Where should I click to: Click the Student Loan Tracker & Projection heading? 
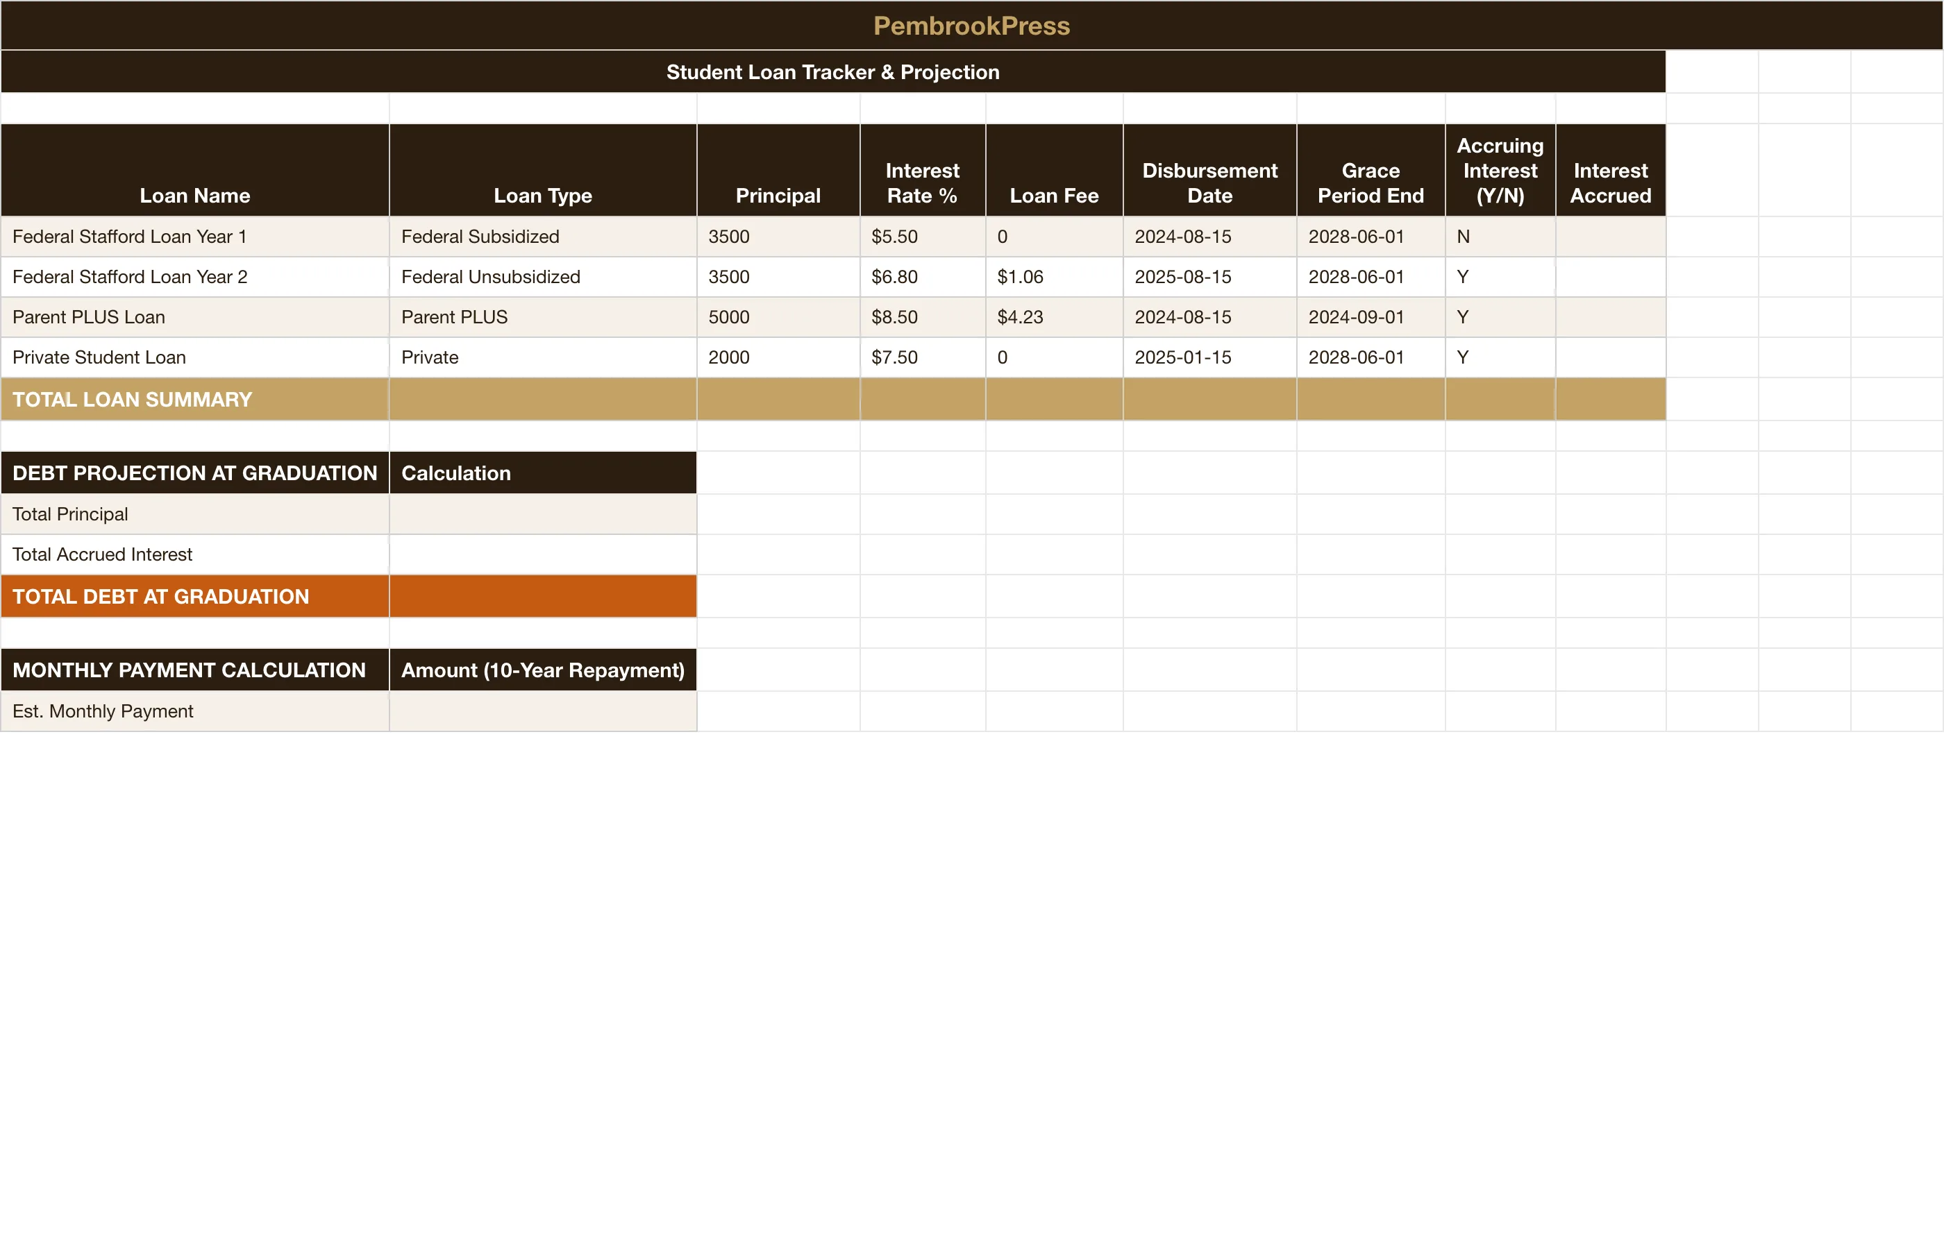point(833,71)
